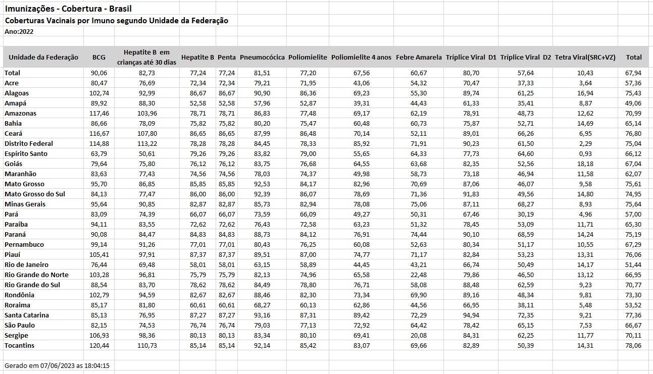This screenshot has height=374, width=653.
Task: Click the 'Pará' row label
Action: 12,214
